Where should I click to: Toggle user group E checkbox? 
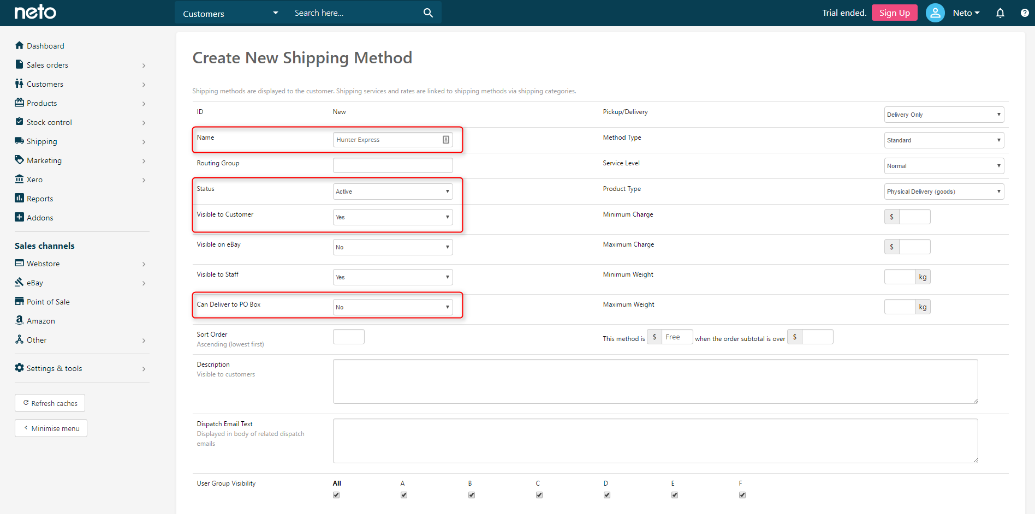click(675, 495)
